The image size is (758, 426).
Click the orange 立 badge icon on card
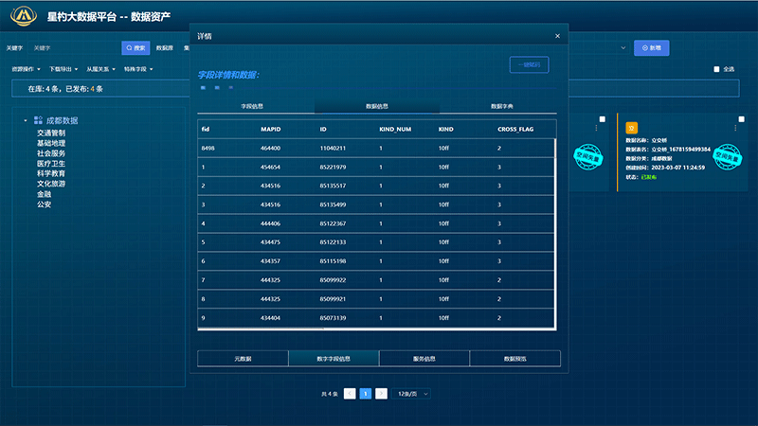pos(631,128)
